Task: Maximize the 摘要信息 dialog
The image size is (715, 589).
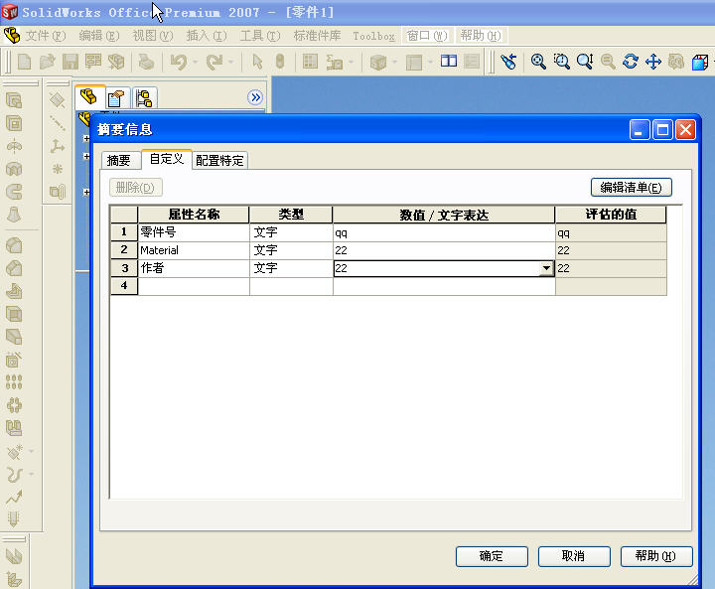Action: tap(662, 130)
